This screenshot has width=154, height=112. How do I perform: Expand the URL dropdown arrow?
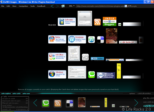[x=74, y=6]
